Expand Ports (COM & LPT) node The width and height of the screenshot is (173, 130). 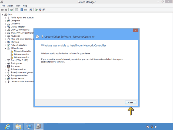coord(5,60)
